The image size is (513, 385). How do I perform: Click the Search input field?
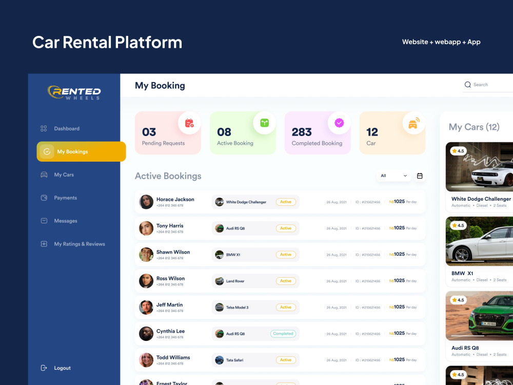pos(487,85)
